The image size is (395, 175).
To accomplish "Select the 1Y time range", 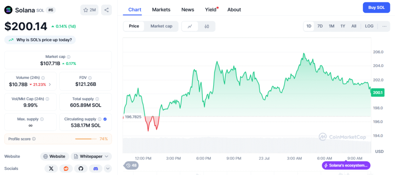I will coord(343,26).
